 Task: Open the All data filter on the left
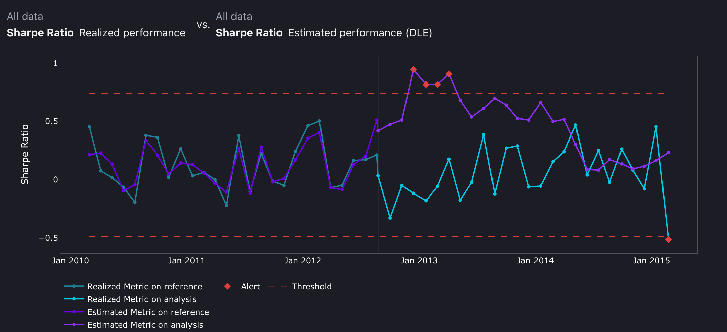[x=25, y=16]
